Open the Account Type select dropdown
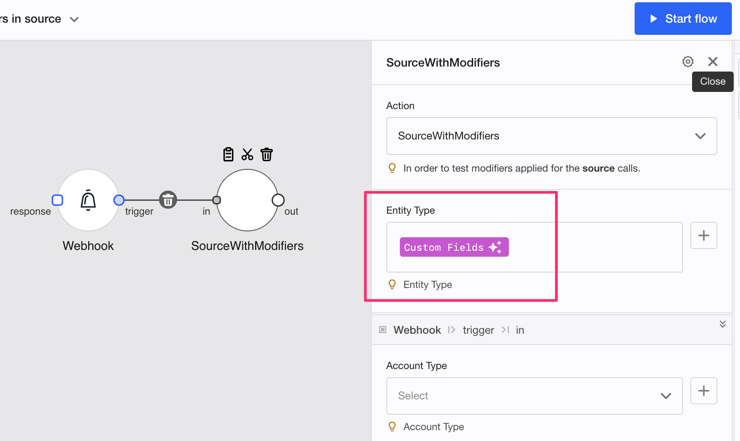 click(x=534, y=396)
